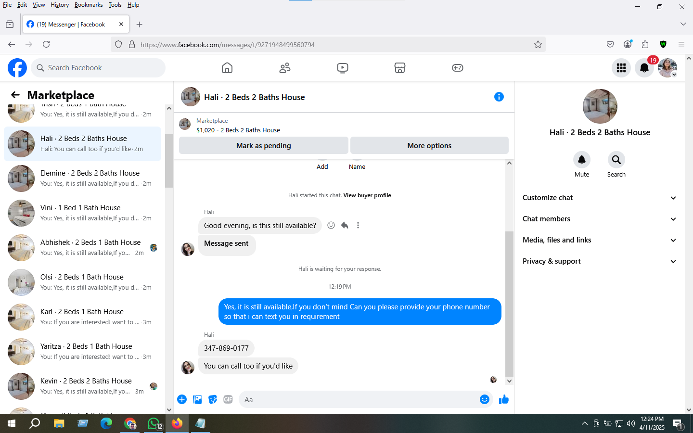
Task: Send a thumbs-up like
Action: [504, 399]
